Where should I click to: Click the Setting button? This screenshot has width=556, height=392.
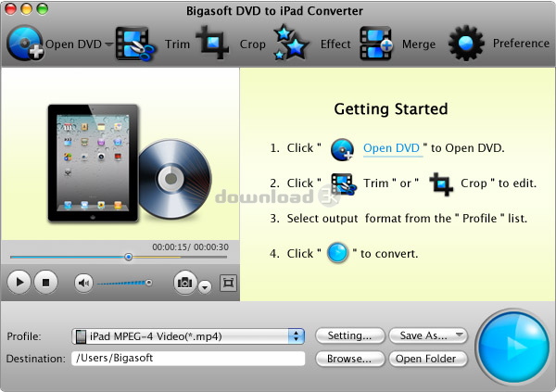(x=349, y=335)
